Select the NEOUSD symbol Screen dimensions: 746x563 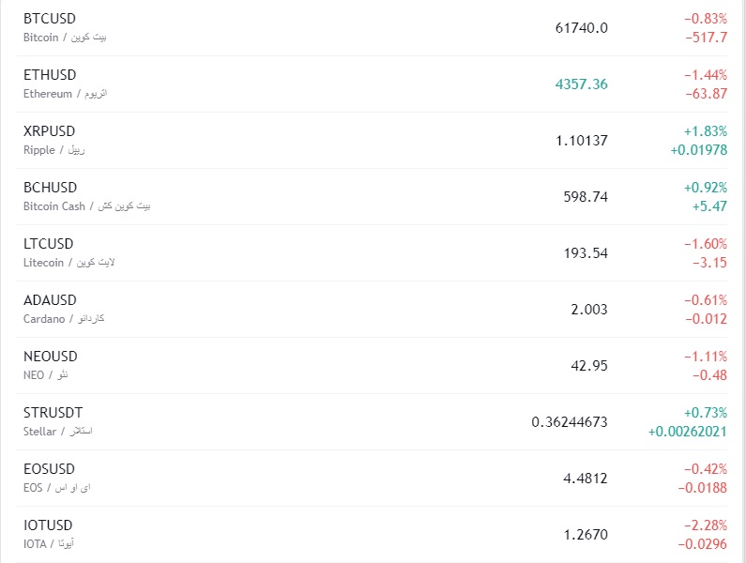[51, 357]
